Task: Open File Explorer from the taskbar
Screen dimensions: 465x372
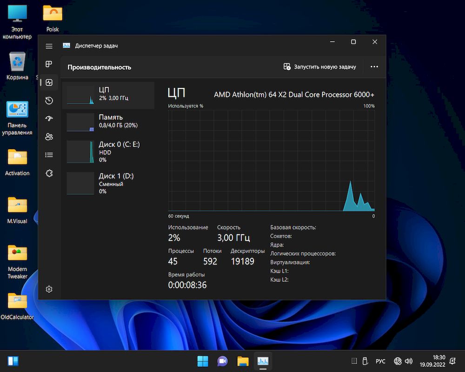Action: tap(243, 361)
